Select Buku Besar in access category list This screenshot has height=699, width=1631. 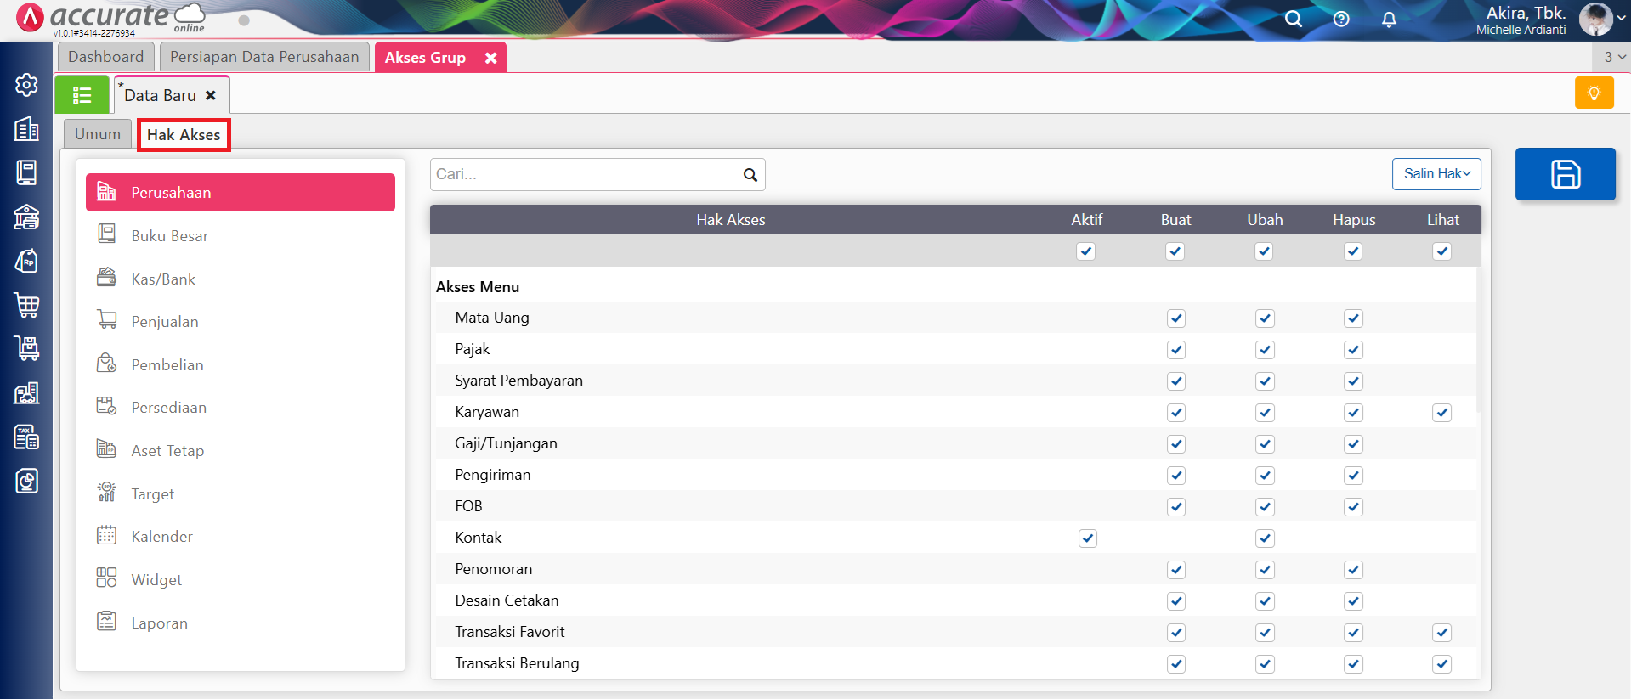pyautogui.click(x=169, y=236)
